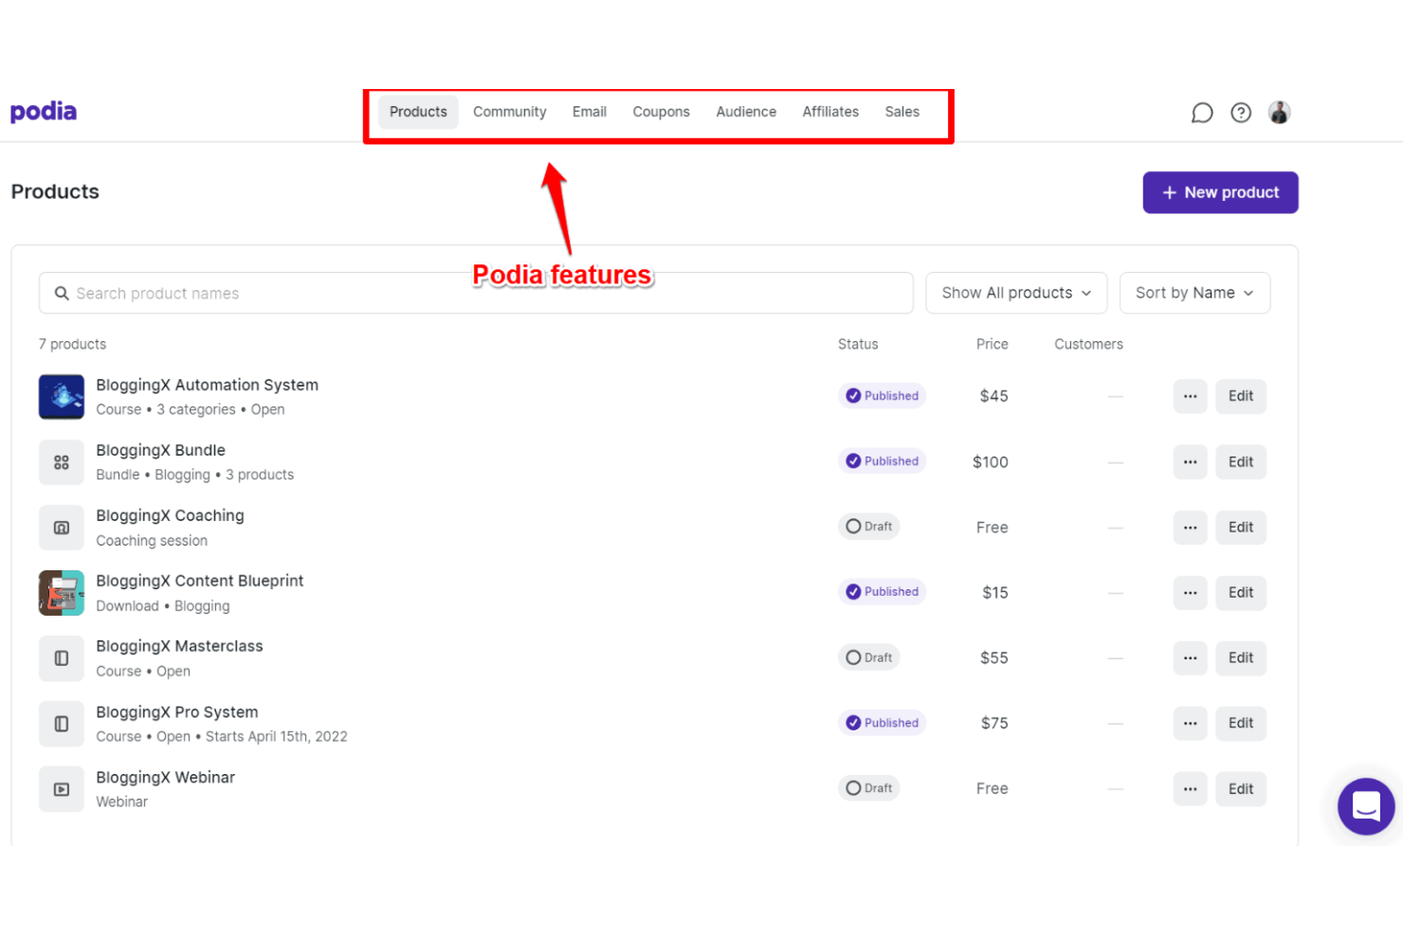Open the Affiliates tab
Screen dimensions: 1403x935
[830, 112]
